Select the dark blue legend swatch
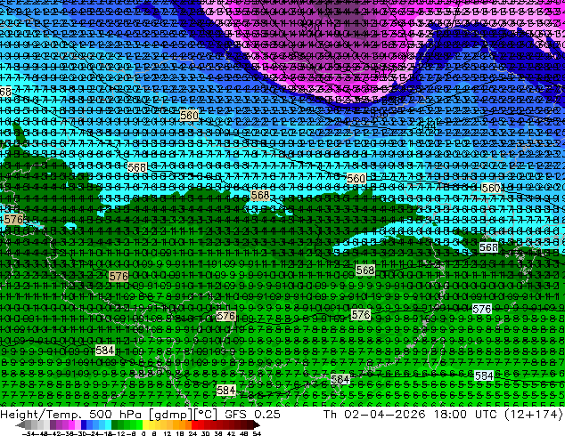The width and height of the screenshot is (565, 436). pos(84,425)
